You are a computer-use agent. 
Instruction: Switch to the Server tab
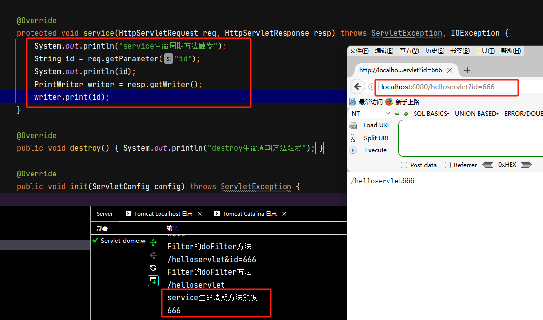pos(104,214)
